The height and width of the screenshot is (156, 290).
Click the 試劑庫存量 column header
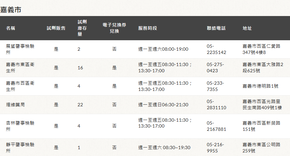tap(82, 28)
